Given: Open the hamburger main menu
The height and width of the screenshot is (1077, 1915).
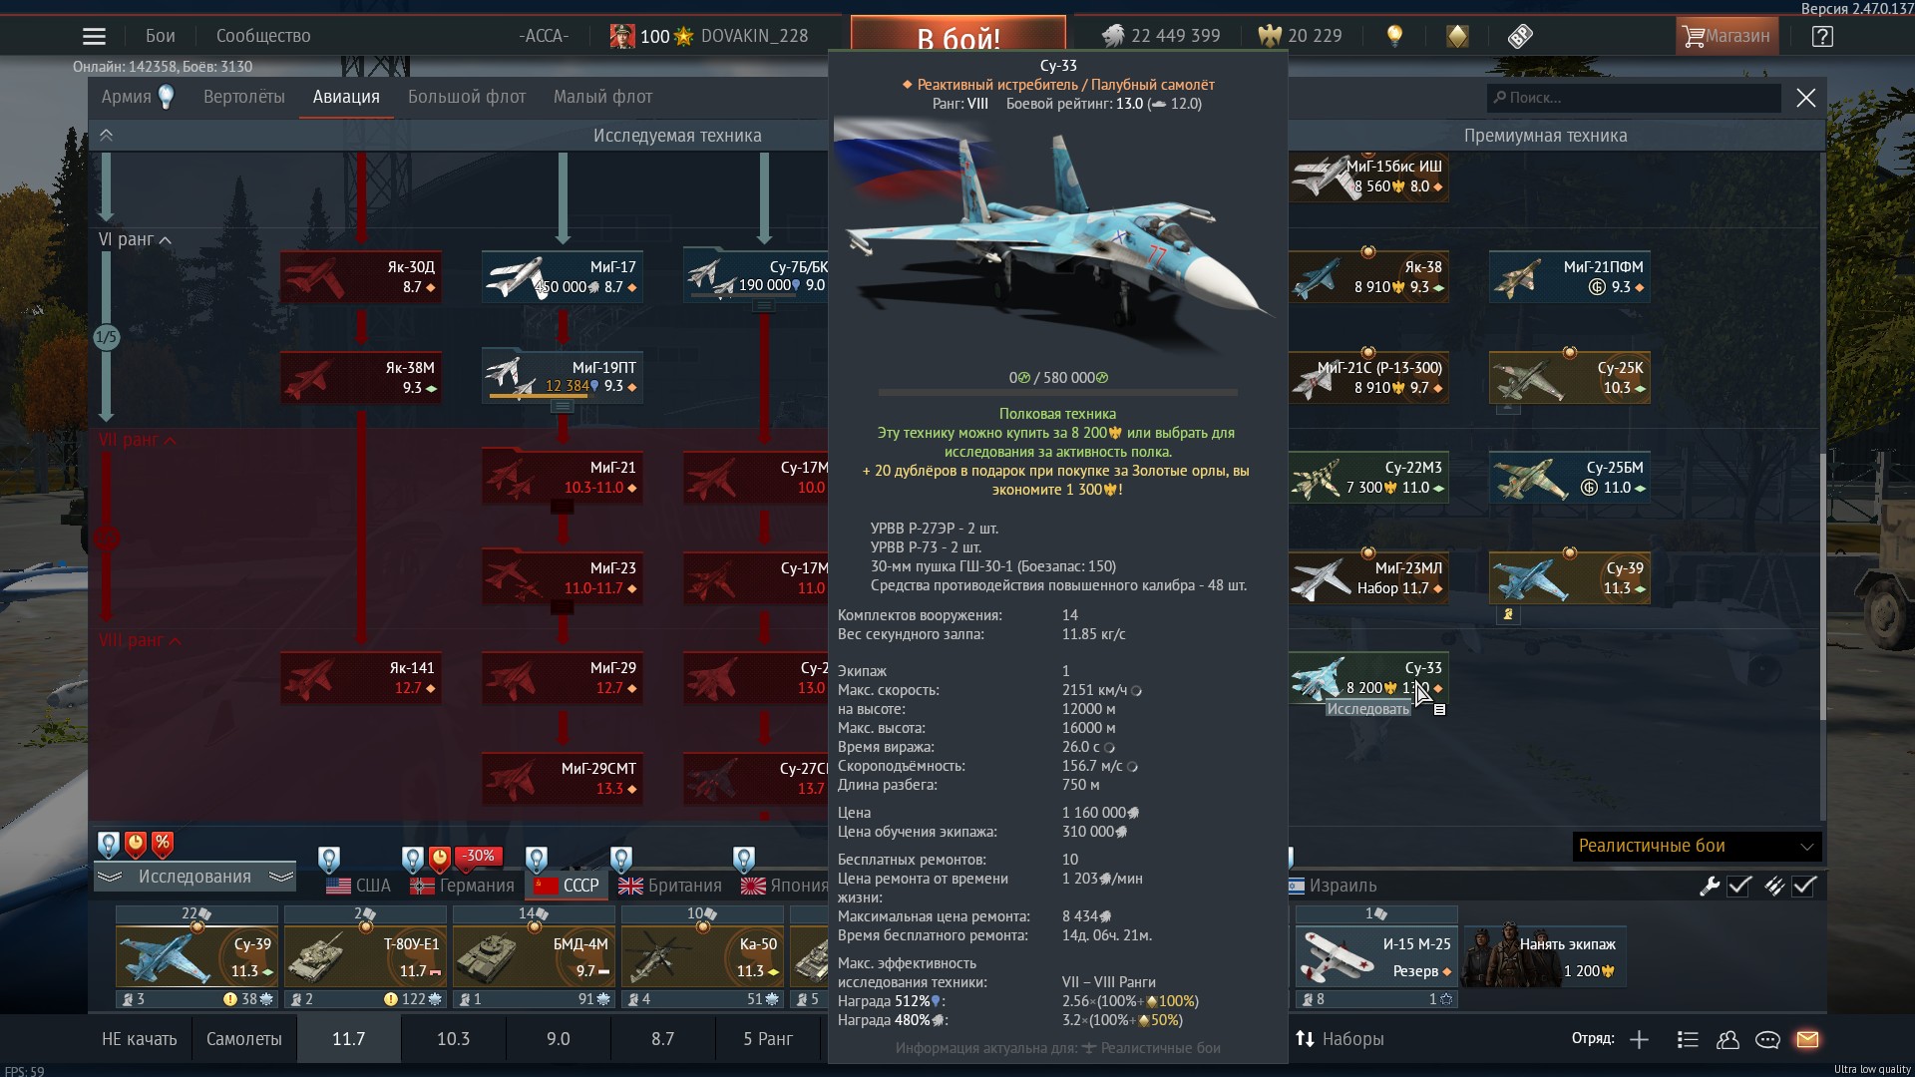Looking at the screenshot, I should click(94, 36).
